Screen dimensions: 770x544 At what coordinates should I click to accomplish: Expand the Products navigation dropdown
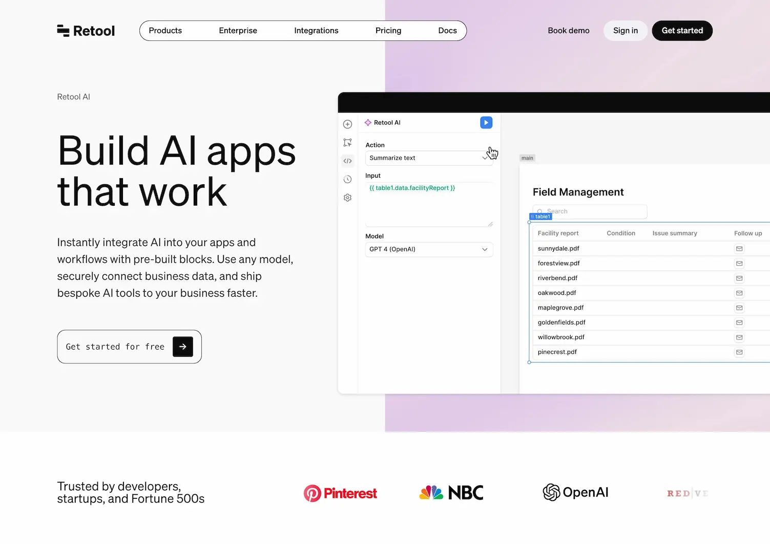click(165, 30)
